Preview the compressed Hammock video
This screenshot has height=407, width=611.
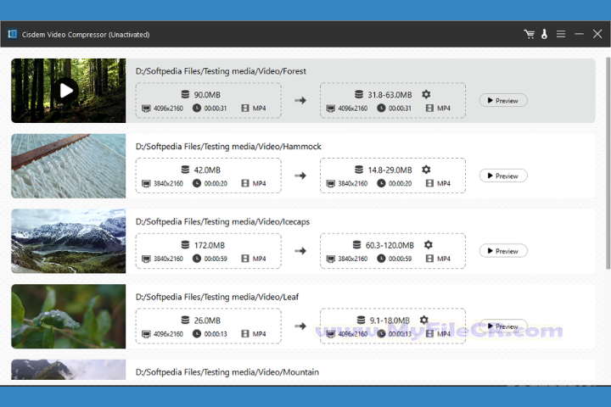pos(503,176)
